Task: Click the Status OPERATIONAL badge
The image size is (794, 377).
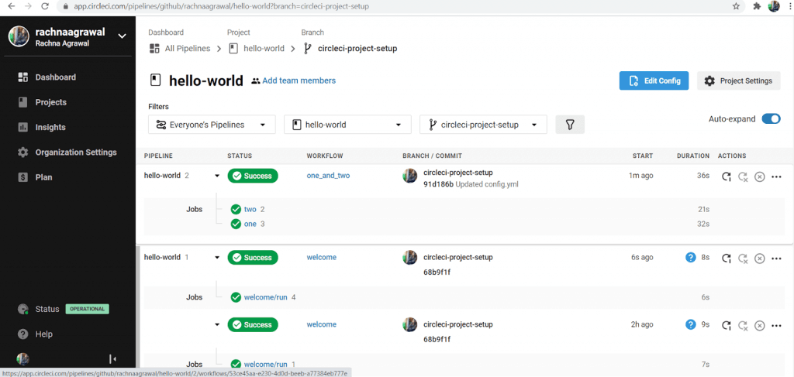Action: click(x=87, y=309)
